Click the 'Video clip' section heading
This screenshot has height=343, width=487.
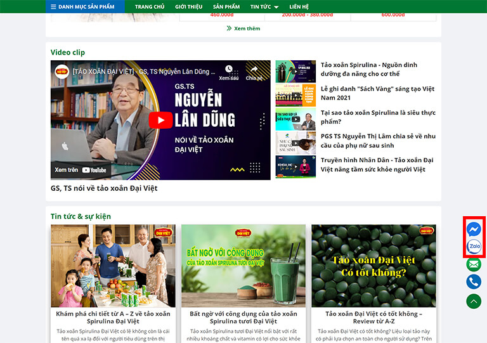[68, 52]
